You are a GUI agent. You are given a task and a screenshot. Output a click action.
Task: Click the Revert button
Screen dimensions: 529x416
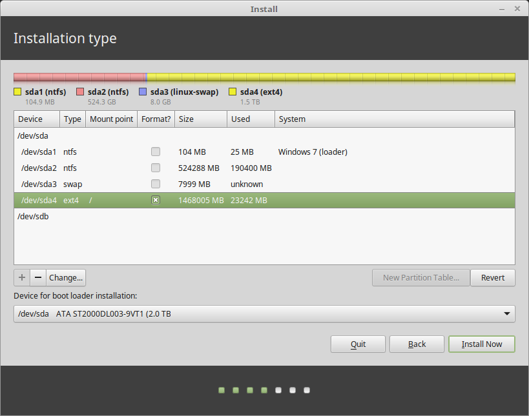(x=493, y=277)
